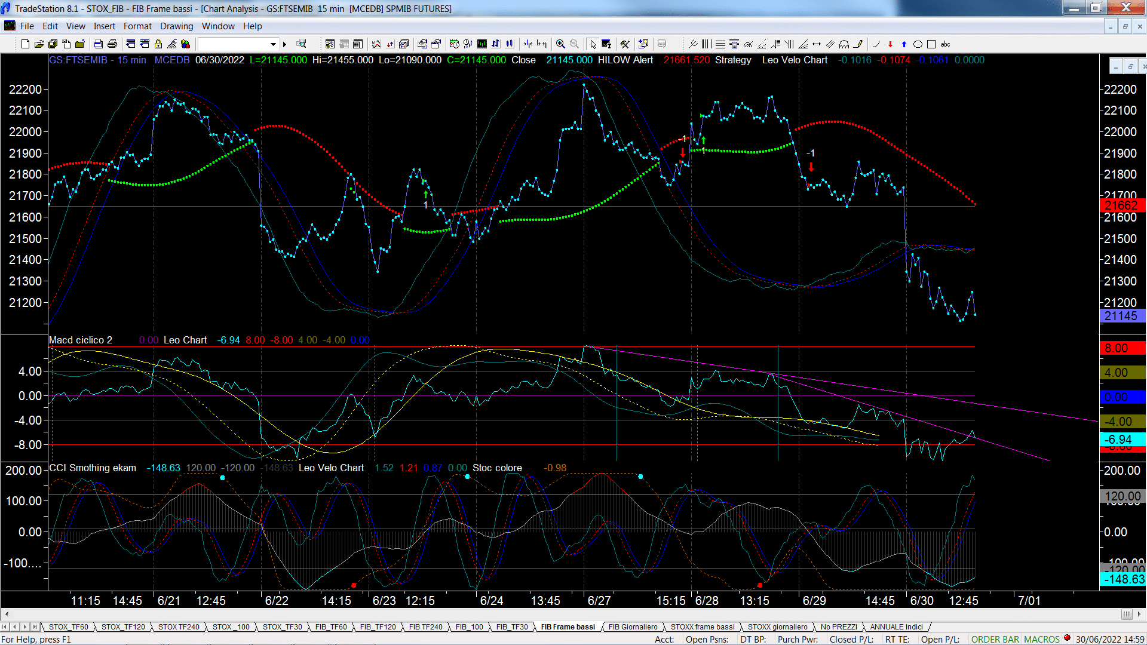Switch to the ANNUALE Indici tab
The image size is (1147, 645).
click(x=896, y=627)
